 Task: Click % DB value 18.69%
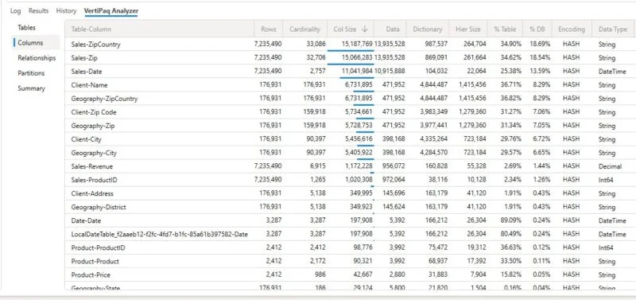pos(540,45)
